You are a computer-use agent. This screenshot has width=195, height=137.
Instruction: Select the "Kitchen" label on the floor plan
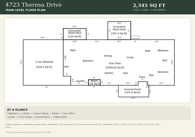(x=109, y=73)
